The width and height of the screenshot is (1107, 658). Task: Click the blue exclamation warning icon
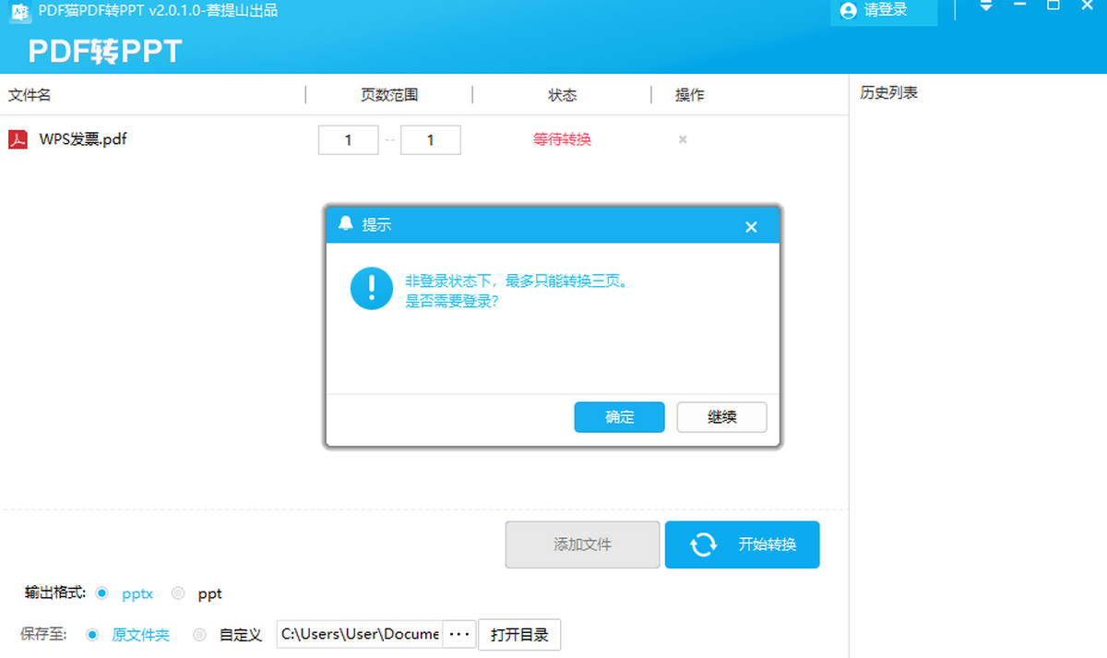[x=372, y=288]
